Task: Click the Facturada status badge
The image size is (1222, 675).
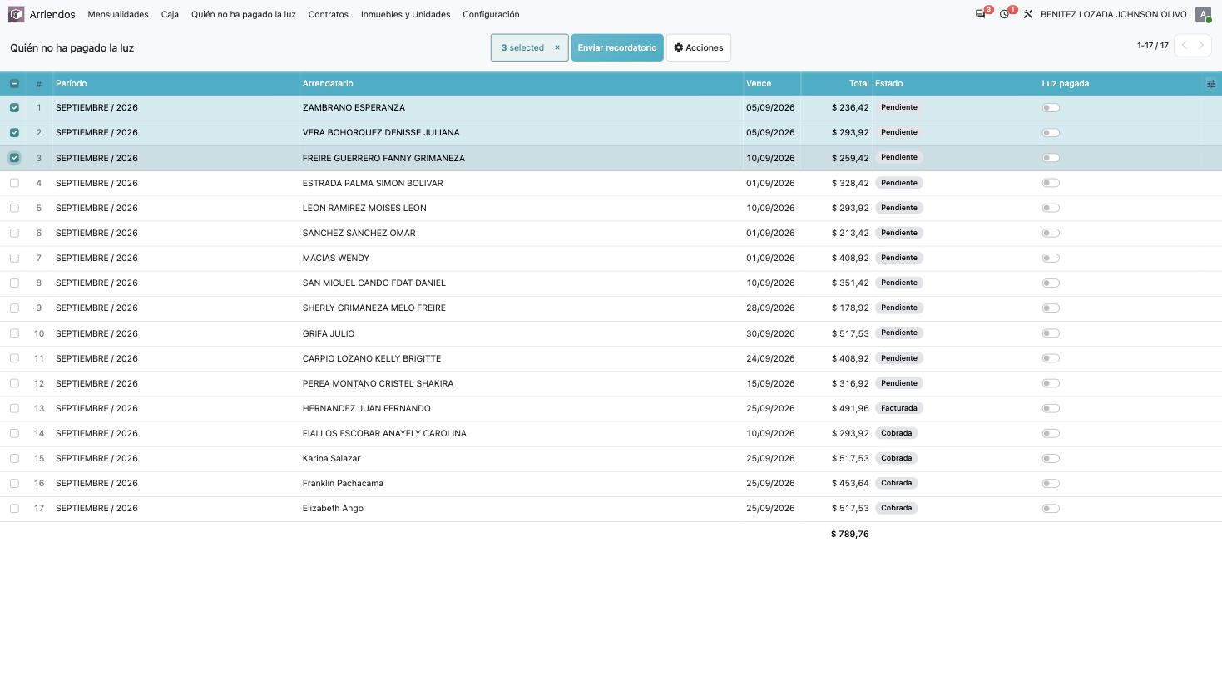Action: tap(899, 408)
